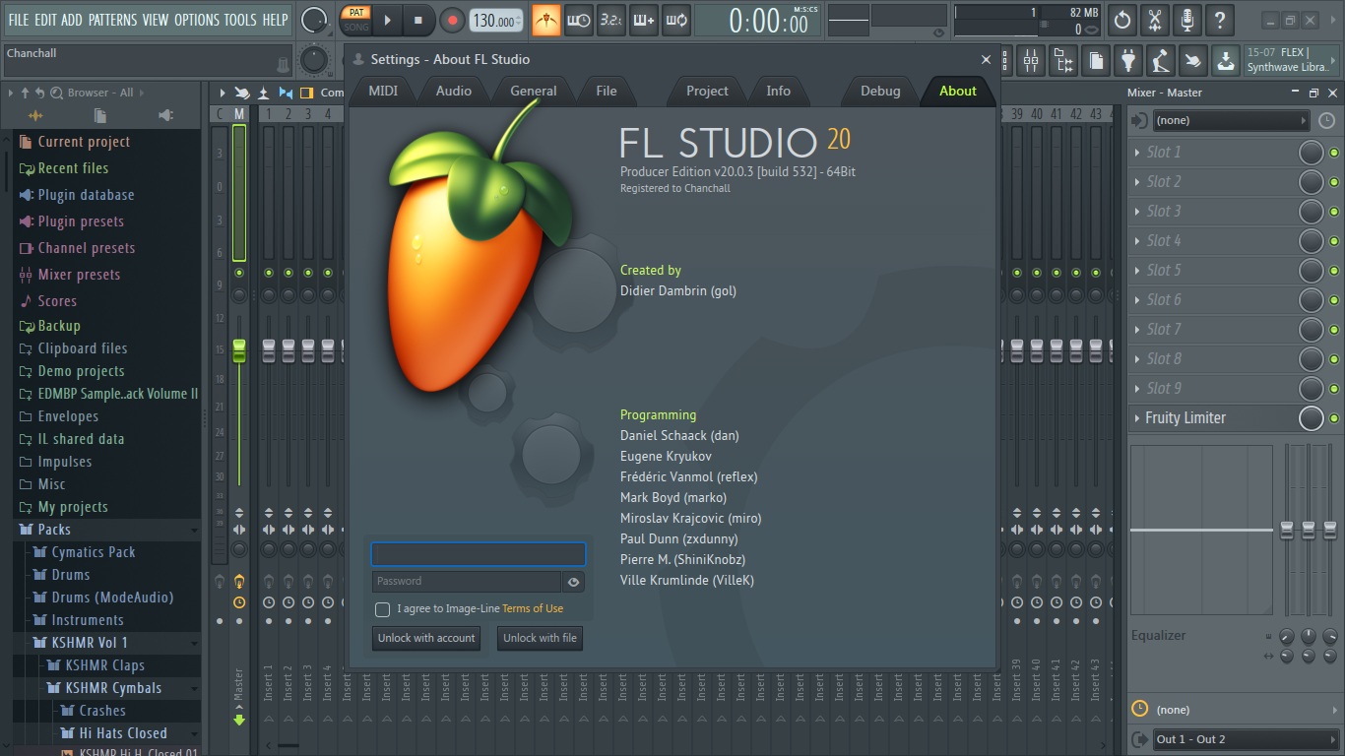The width and height of the screenshot is (1345, 756).
Task: Click the Master track volume fader
Action: pyautogui.click(x=239, y=350)
